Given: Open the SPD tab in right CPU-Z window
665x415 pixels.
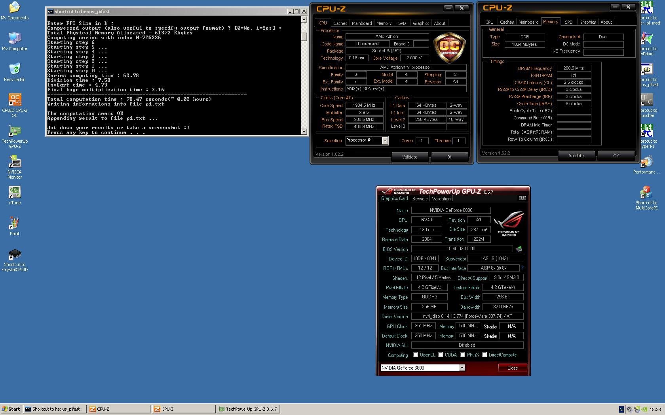Looking at the screenshot, I should coord(568,22).
